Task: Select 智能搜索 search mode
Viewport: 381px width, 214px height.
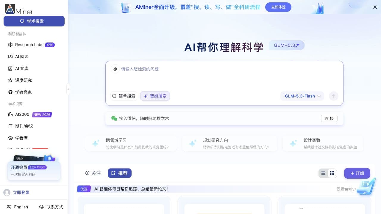Action: coord(155,96)
